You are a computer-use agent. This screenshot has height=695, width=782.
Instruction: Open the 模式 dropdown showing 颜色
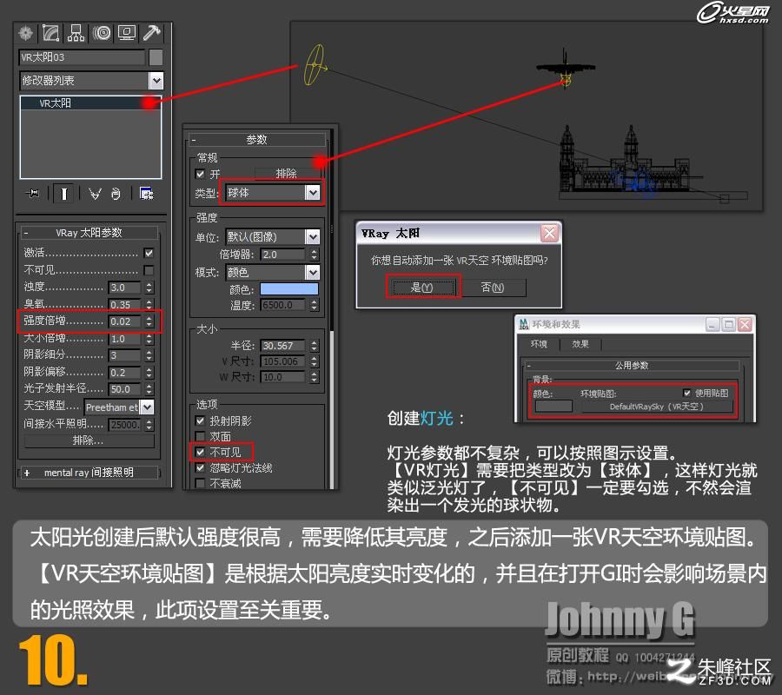pos(313,272)
